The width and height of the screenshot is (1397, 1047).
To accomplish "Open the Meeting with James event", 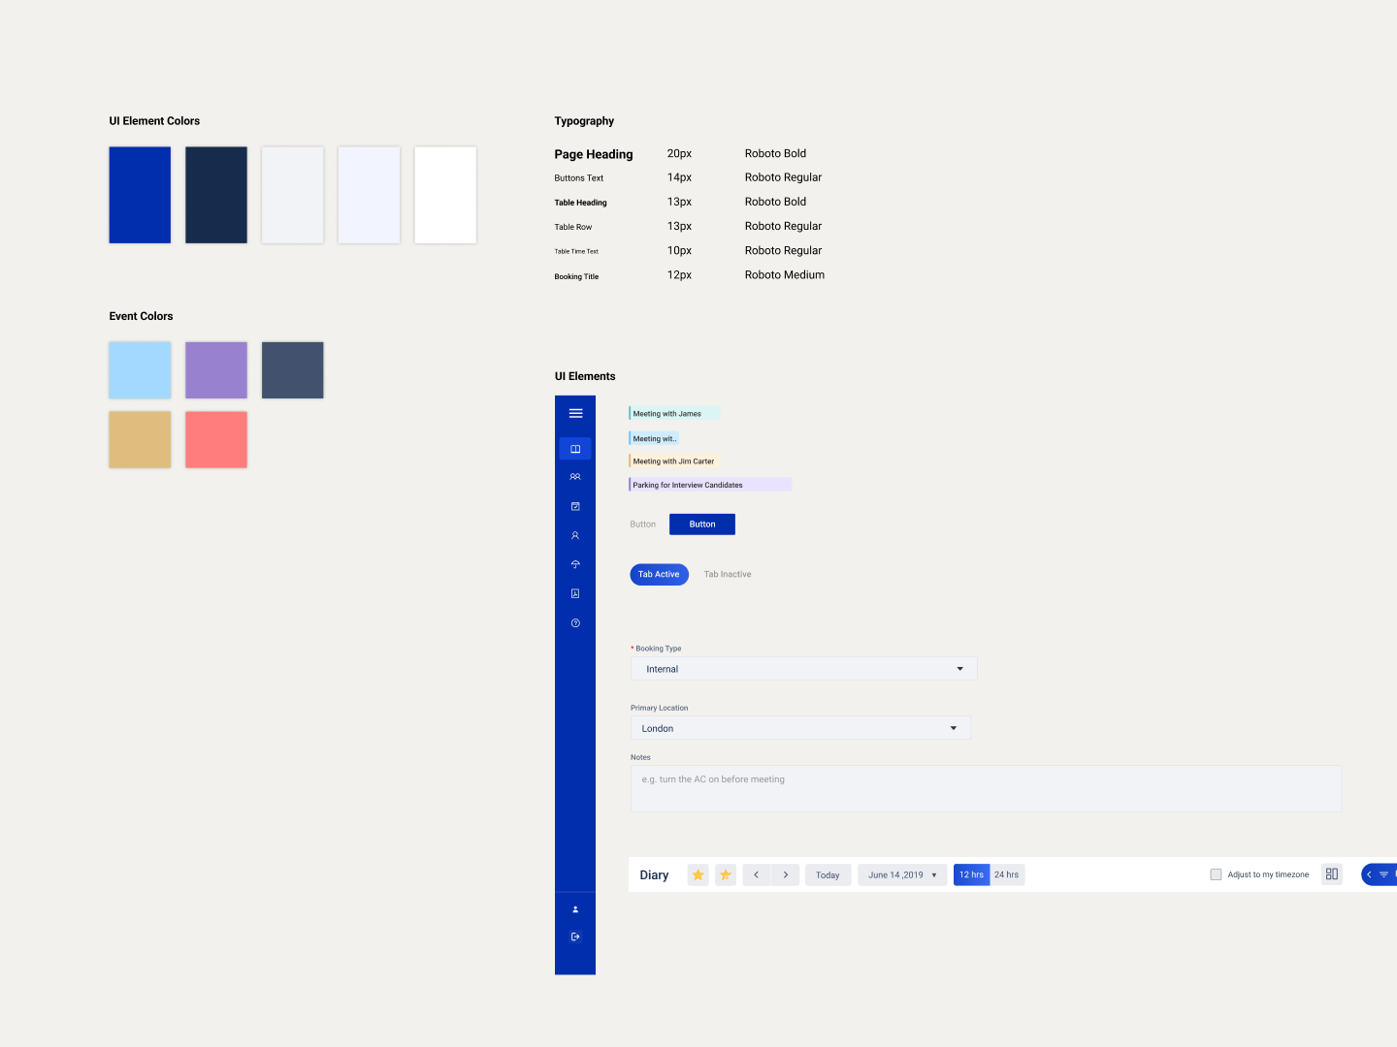I will [674, 414].
